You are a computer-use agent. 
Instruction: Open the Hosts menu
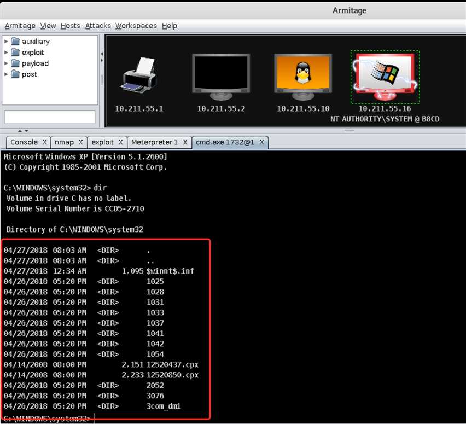71,26
